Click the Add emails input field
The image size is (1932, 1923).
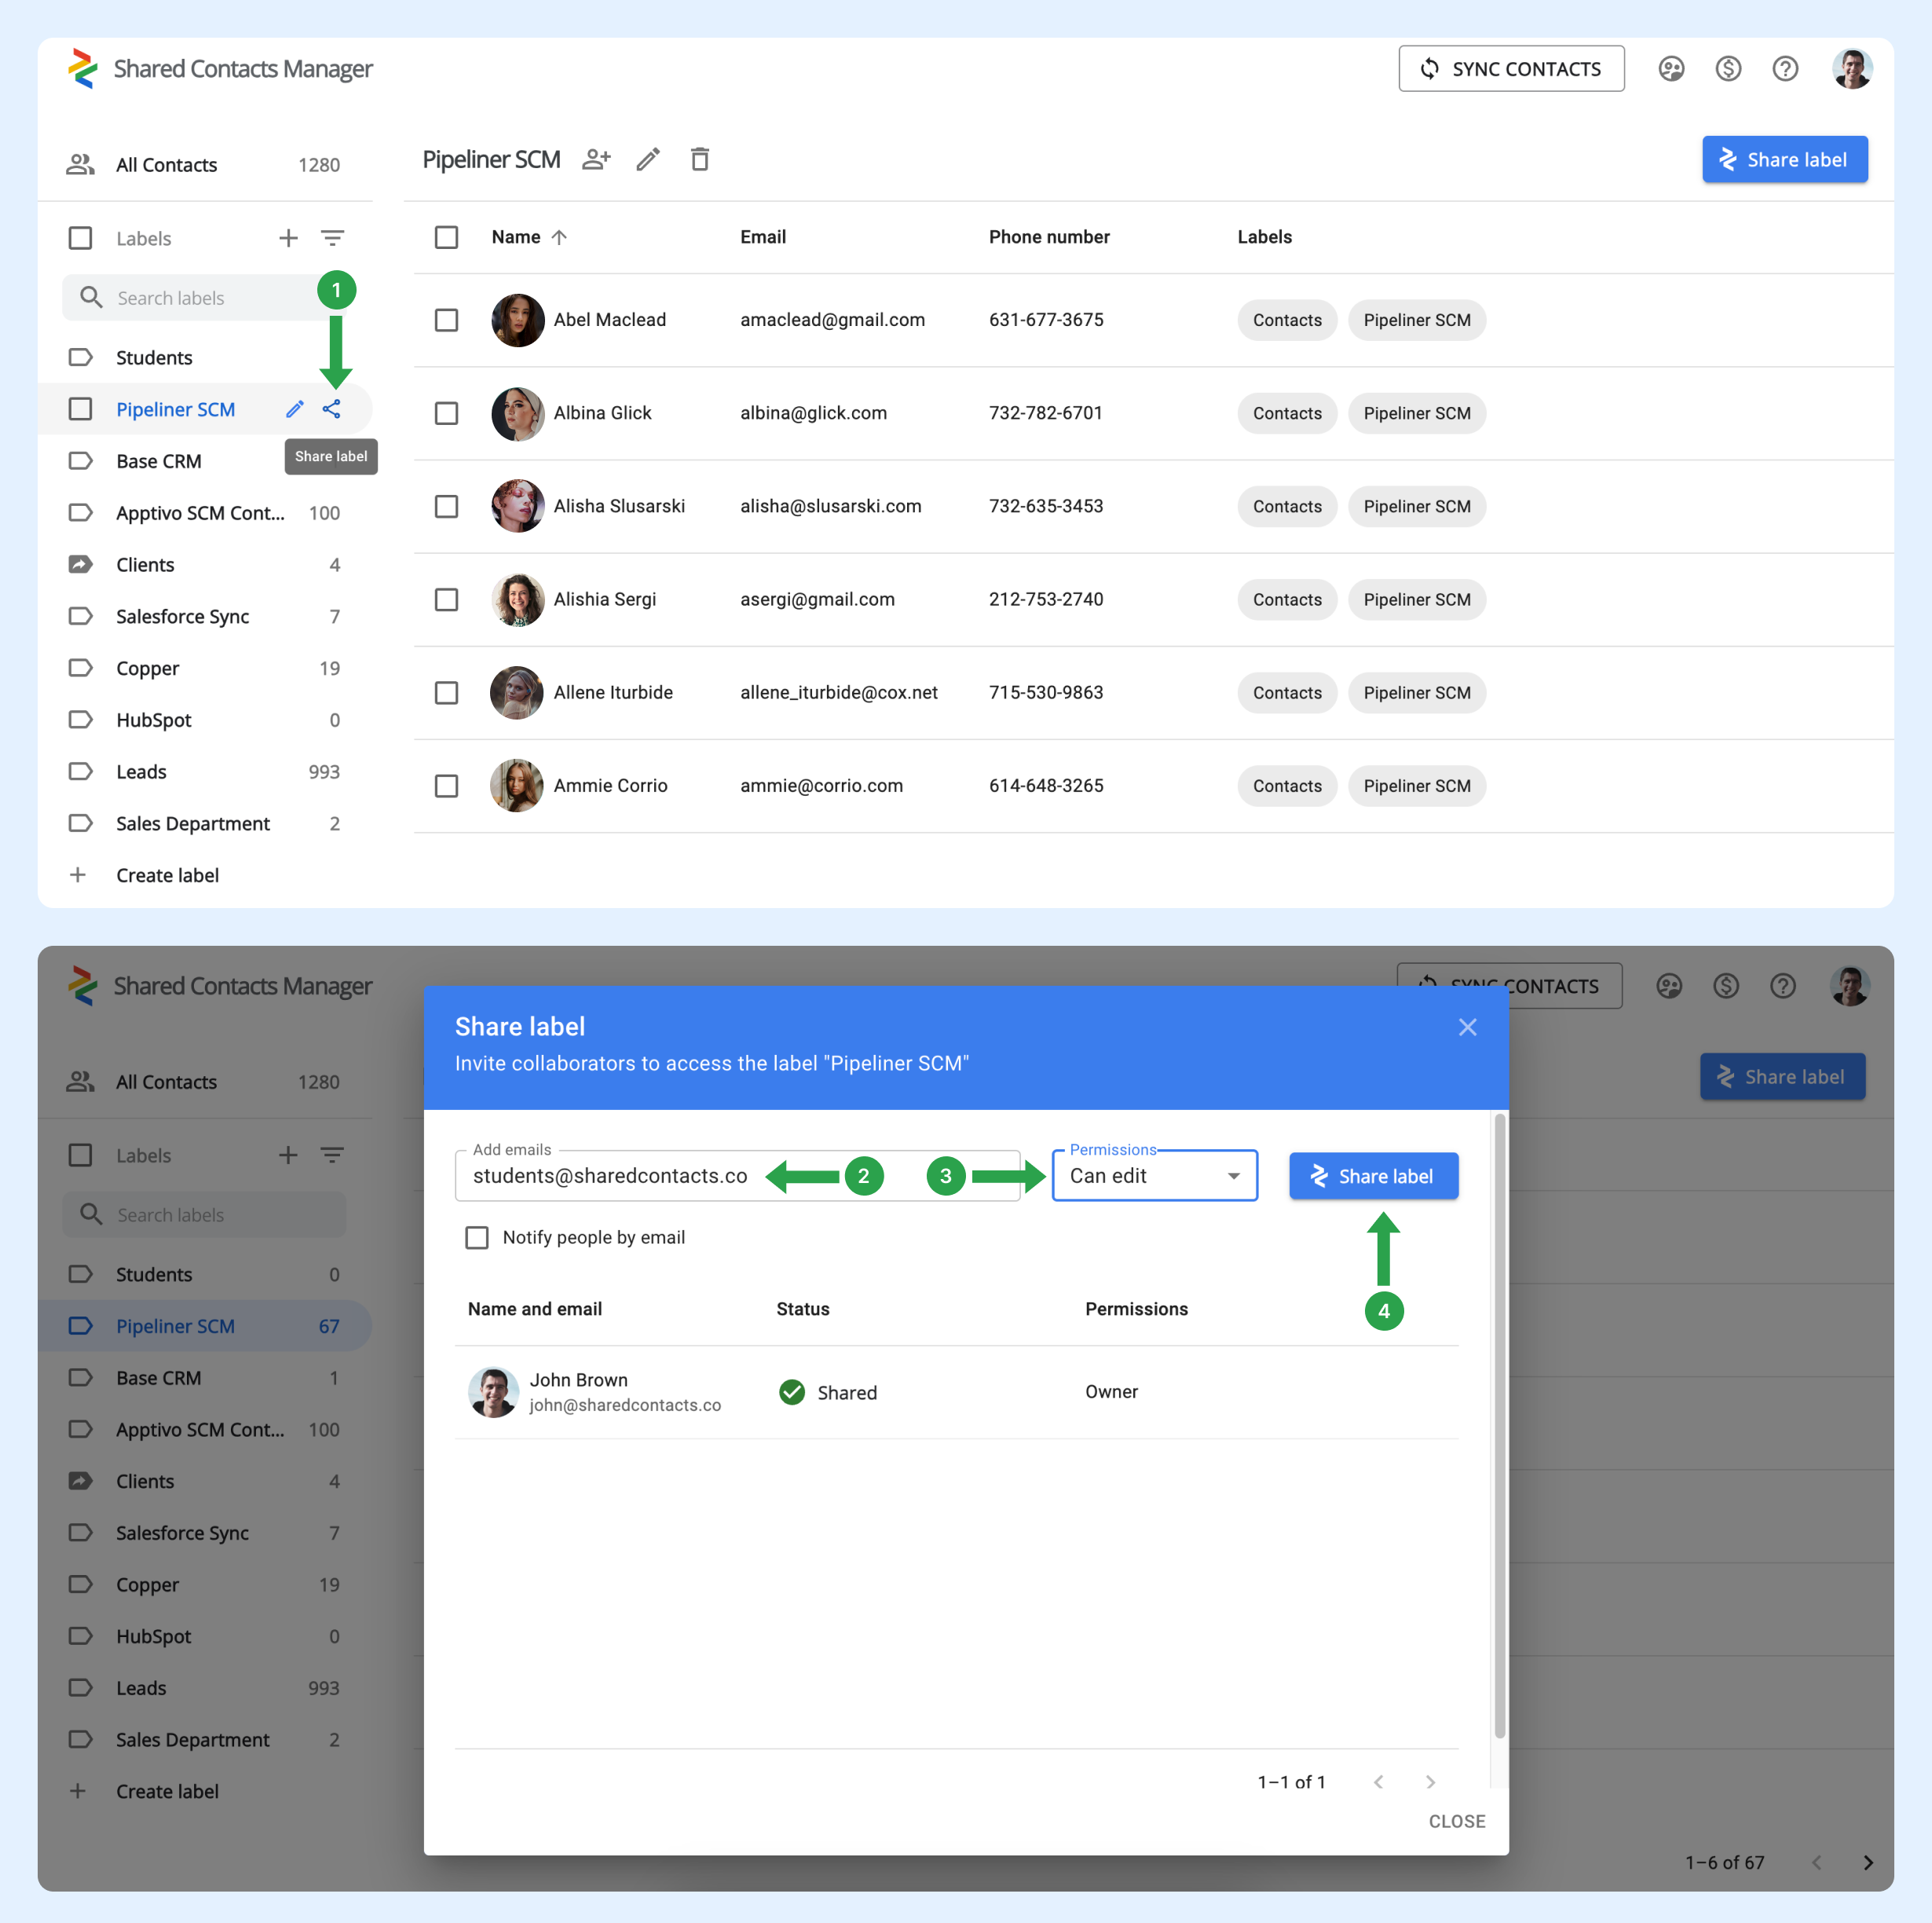[737, 1176]
